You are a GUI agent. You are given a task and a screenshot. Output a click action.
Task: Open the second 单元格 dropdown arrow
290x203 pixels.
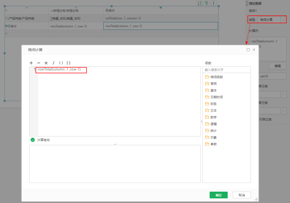[x=284, y=111]
